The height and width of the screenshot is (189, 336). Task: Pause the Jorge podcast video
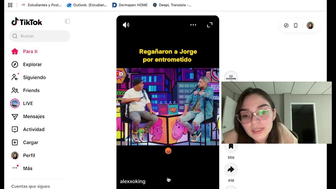click(x=168, y=107)
